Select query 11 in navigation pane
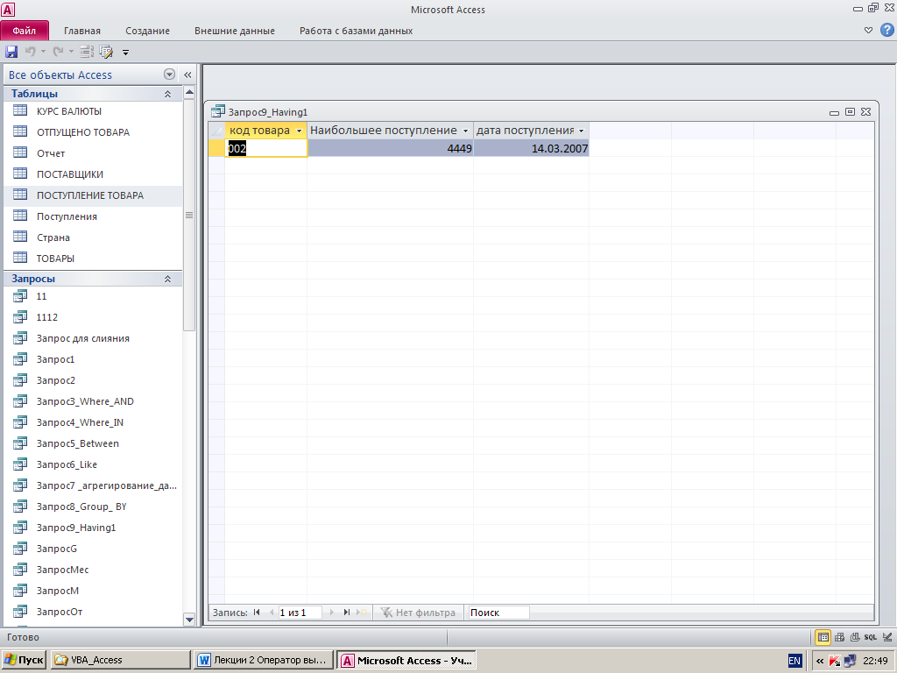 93,296
